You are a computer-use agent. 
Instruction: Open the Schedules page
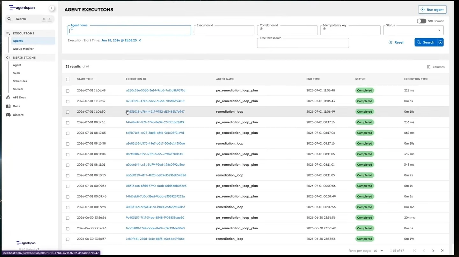click(20, 81)
